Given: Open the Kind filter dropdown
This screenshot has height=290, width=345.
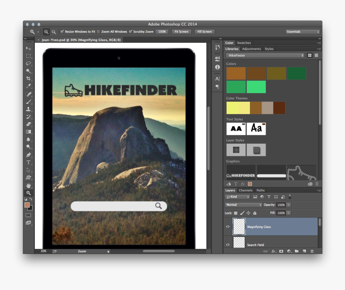Looking at the screenshot, I should tap(237, 197).
